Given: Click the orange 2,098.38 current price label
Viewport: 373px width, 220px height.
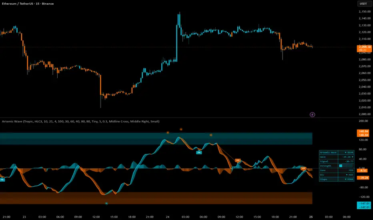Looking at the screenshot, I should [x=364, y=48].
